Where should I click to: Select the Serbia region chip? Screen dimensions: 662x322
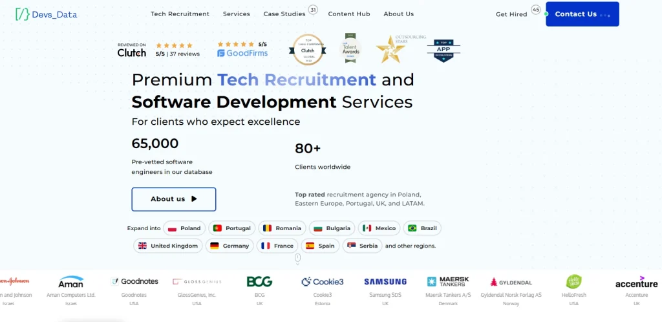click(x=362, y=246)
